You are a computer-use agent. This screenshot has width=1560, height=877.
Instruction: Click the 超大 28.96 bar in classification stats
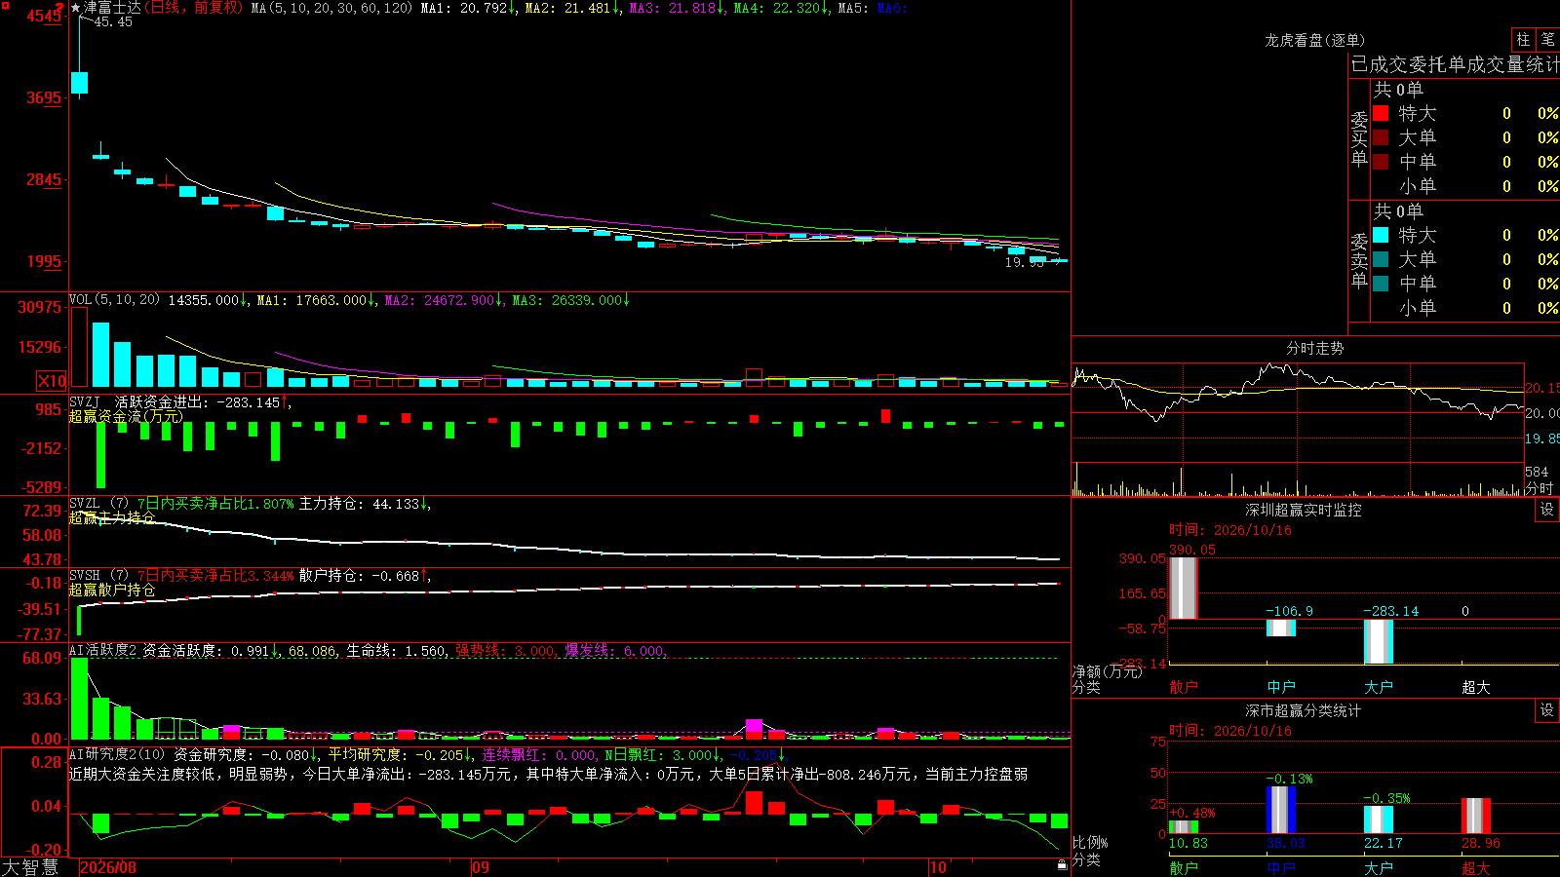pos(1476,816)
